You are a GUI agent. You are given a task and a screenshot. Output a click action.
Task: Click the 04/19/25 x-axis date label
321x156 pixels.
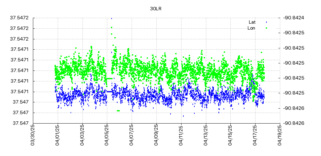[280, 135]
